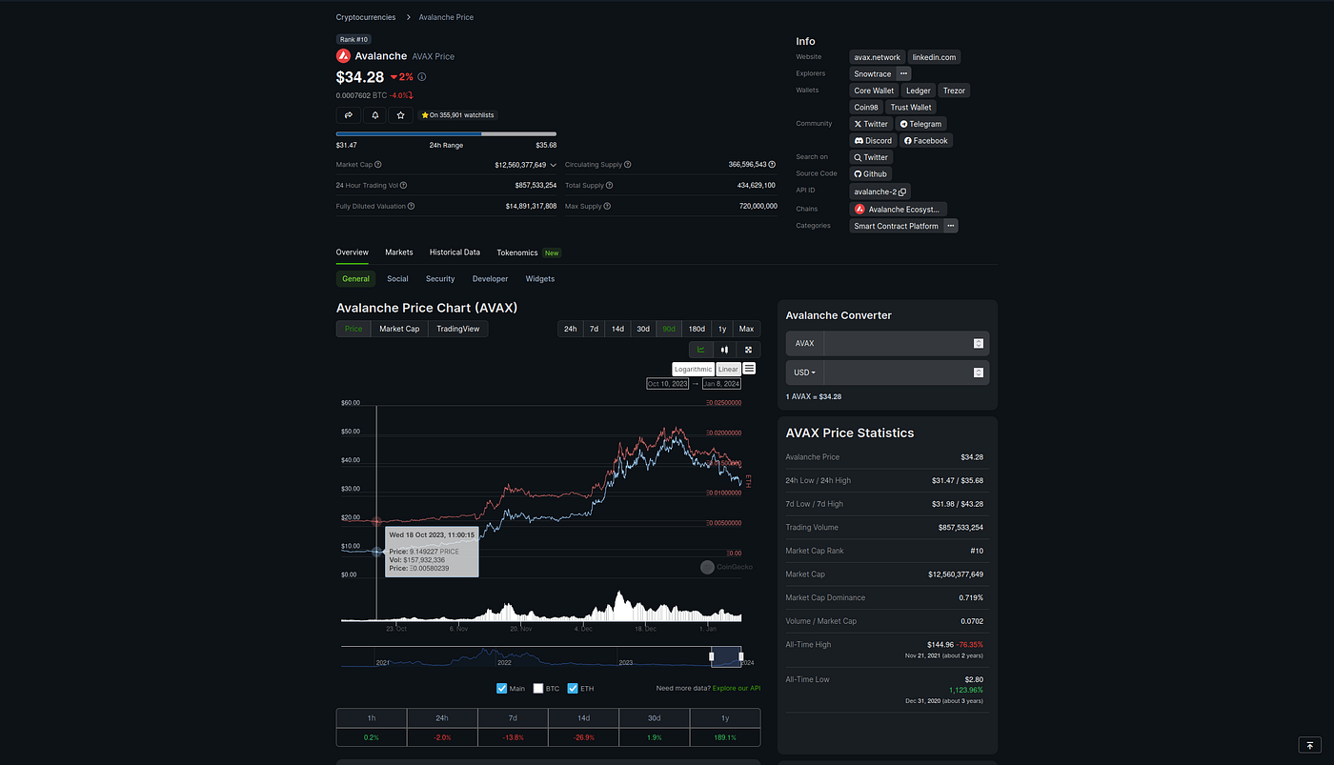Screen dimensions: 1334x765
Task: Open the Github source code link
Action: point(871,174)
